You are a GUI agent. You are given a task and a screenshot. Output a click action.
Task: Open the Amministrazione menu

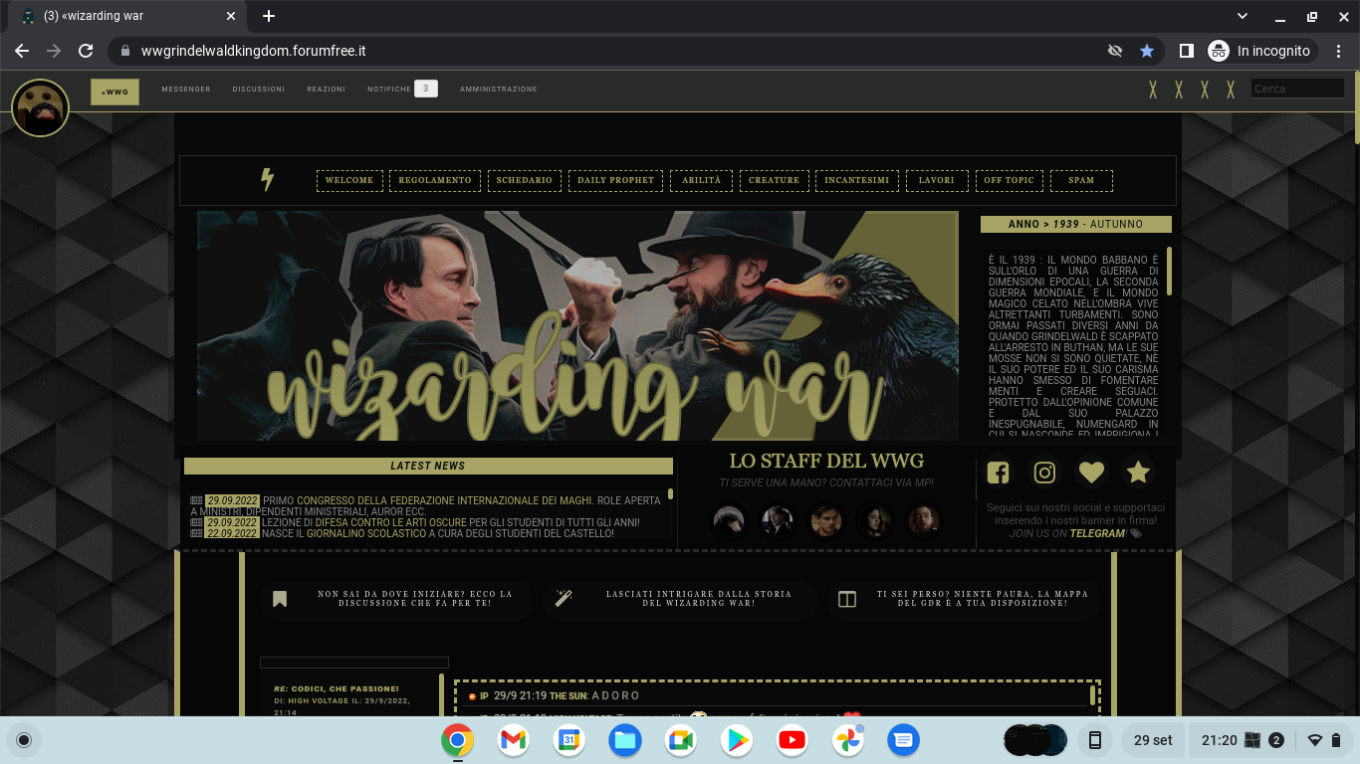499,90
